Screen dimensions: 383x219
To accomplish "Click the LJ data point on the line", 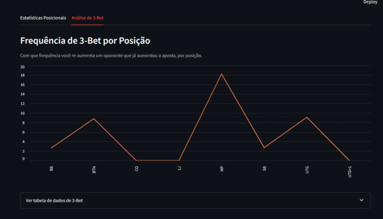I will click(179, 160).
